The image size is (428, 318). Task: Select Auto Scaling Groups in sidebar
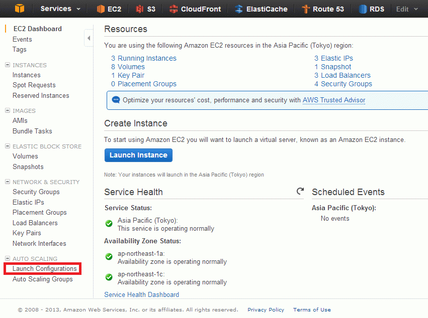(43, 279)
